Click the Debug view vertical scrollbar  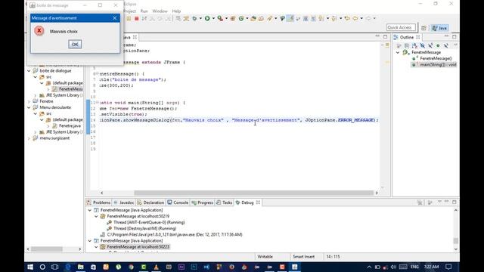pyautogui.click(x=456, y=240)
